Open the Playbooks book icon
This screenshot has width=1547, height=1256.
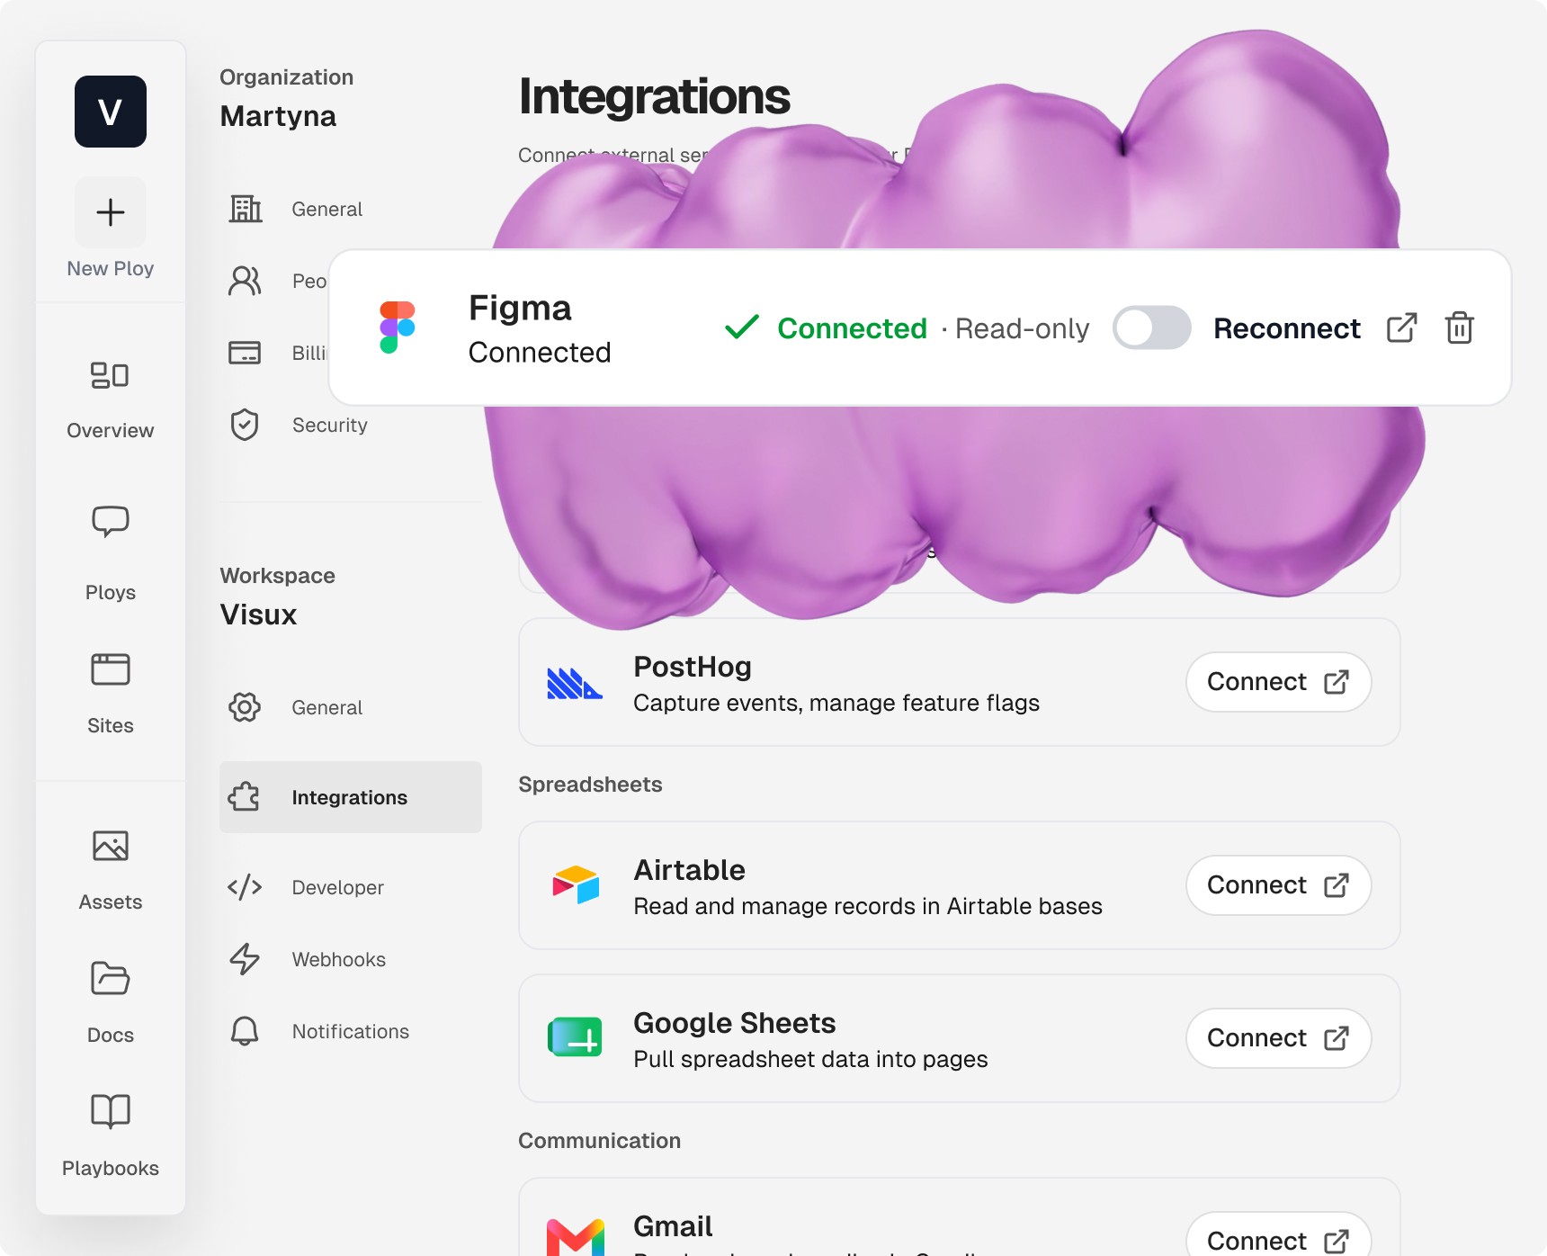(x=111, y=1112)
